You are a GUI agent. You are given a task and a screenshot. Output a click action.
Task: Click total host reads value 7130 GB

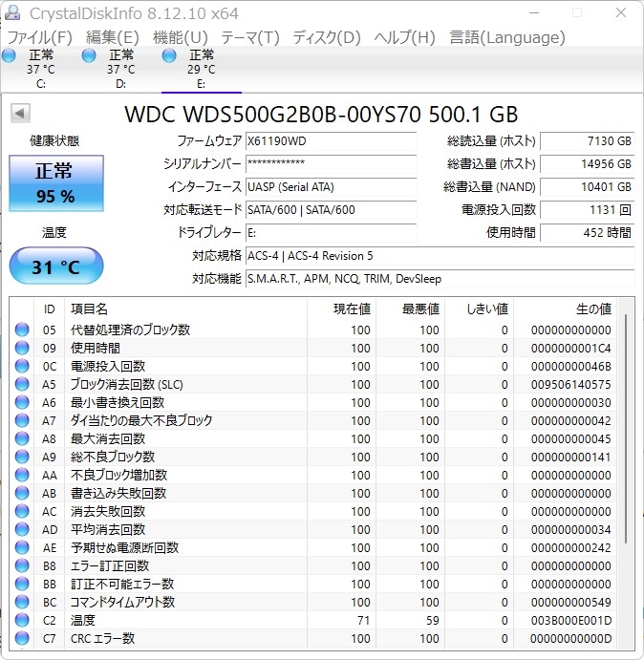(587, 141)
